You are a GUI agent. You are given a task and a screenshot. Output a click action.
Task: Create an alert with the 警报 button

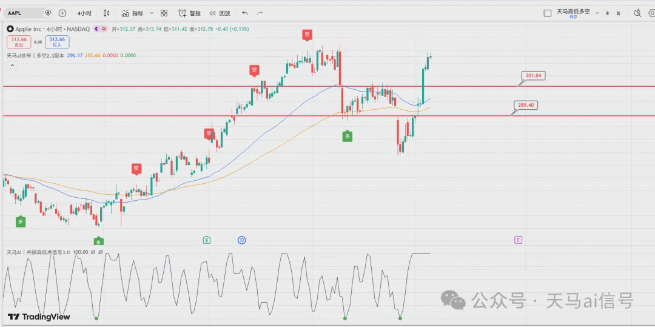coord(190,13)
